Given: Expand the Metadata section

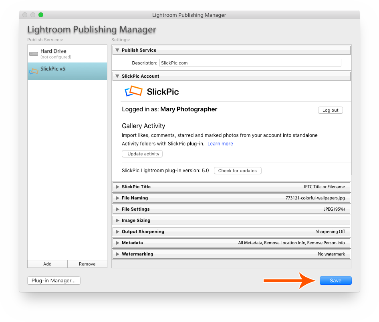Looking at the screenshot, I should point(117,243).
